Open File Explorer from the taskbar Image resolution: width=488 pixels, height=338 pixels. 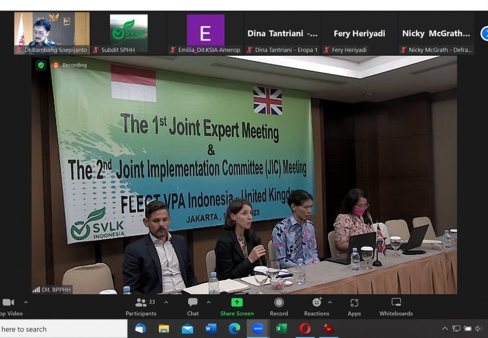click(x=164, y=328)
